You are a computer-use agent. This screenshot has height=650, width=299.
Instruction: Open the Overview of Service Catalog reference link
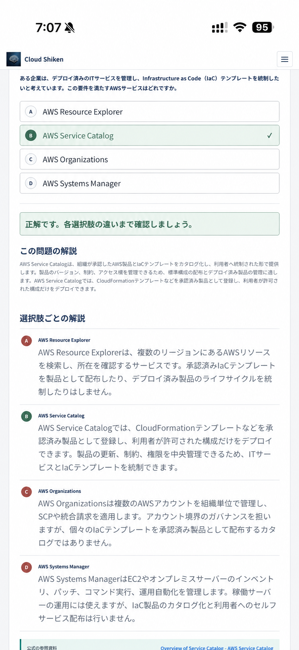click(x=217, y=648)
